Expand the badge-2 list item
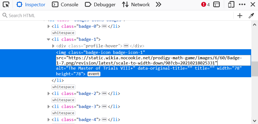 click(49, 94)
